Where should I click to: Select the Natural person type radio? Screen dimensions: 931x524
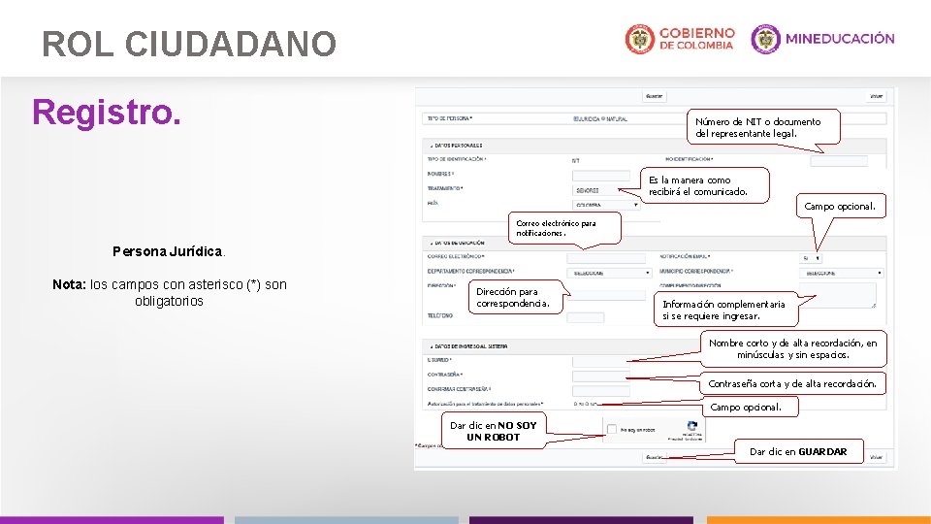[x=603, y=118]
